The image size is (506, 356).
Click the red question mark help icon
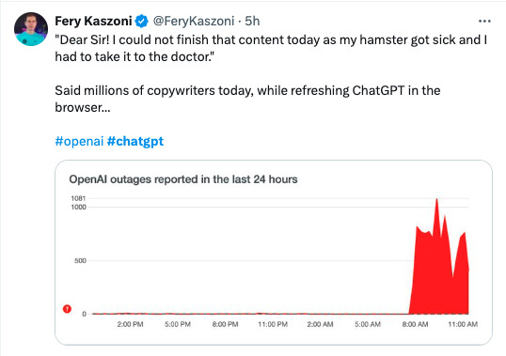(x=67, y=309)
